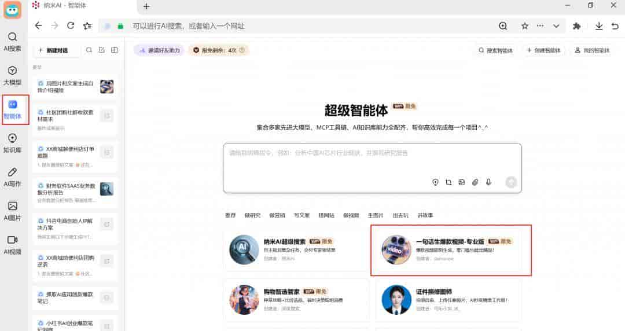
Task: Open the 用图片和文案生成自我介绍视频 conversation
Action: 76,87
